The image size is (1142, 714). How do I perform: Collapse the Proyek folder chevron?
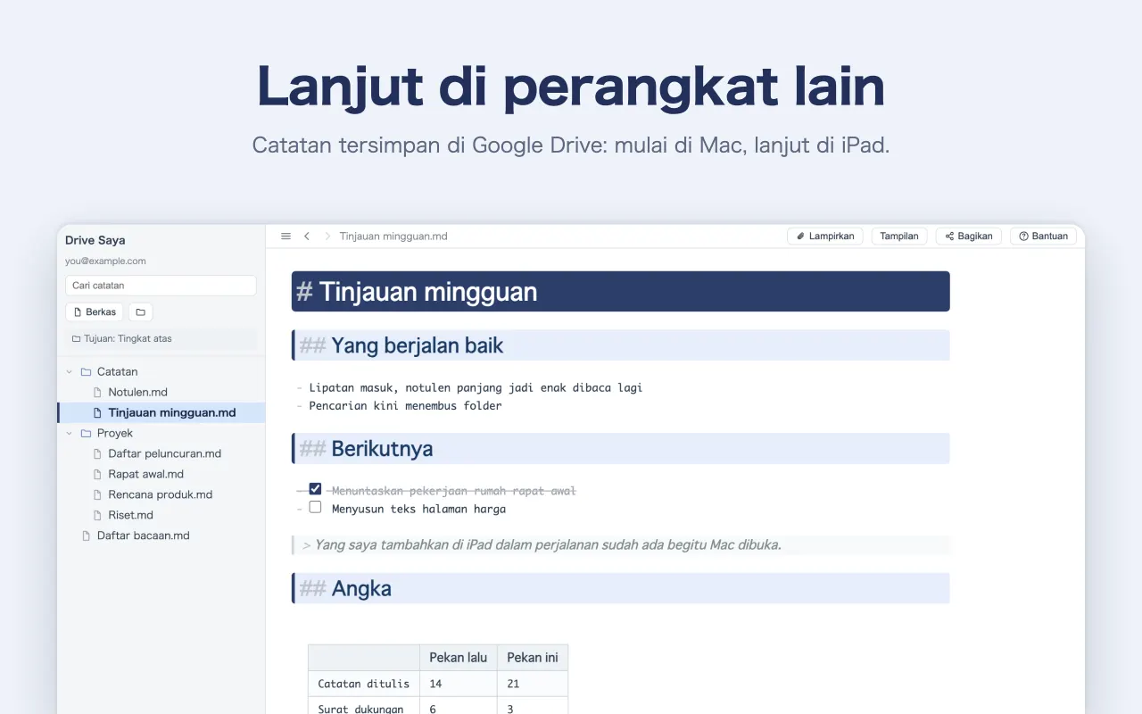click(x=70, y=433)
